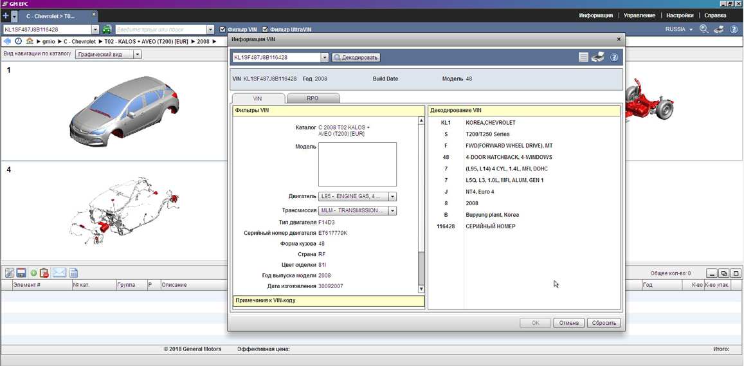
Task: Save the parts list with floppy icon
Action: (x=21, y=273)
